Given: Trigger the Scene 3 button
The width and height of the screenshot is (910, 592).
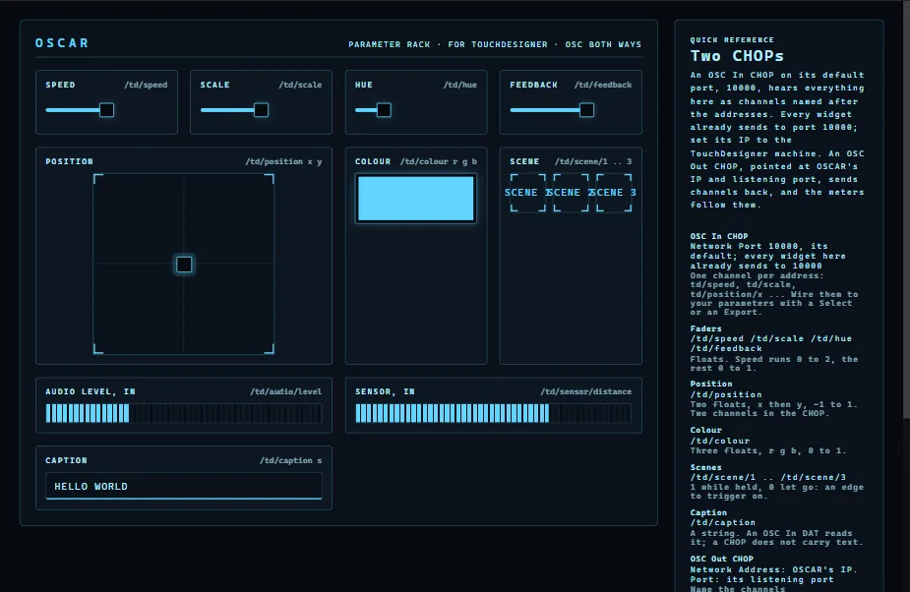Looking at the screenshot, I should click(x=614, y=193).
